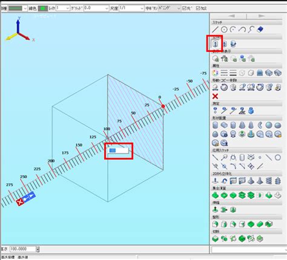287x260 pixels.
Task: Click the green line color swatch
Action: (x=43, y=8)
